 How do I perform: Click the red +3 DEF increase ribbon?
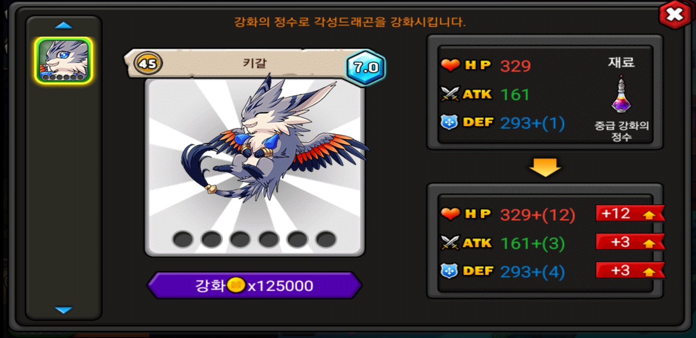630,270
